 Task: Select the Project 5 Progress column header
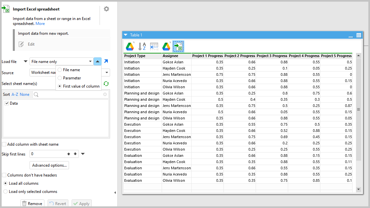(336, 56)
